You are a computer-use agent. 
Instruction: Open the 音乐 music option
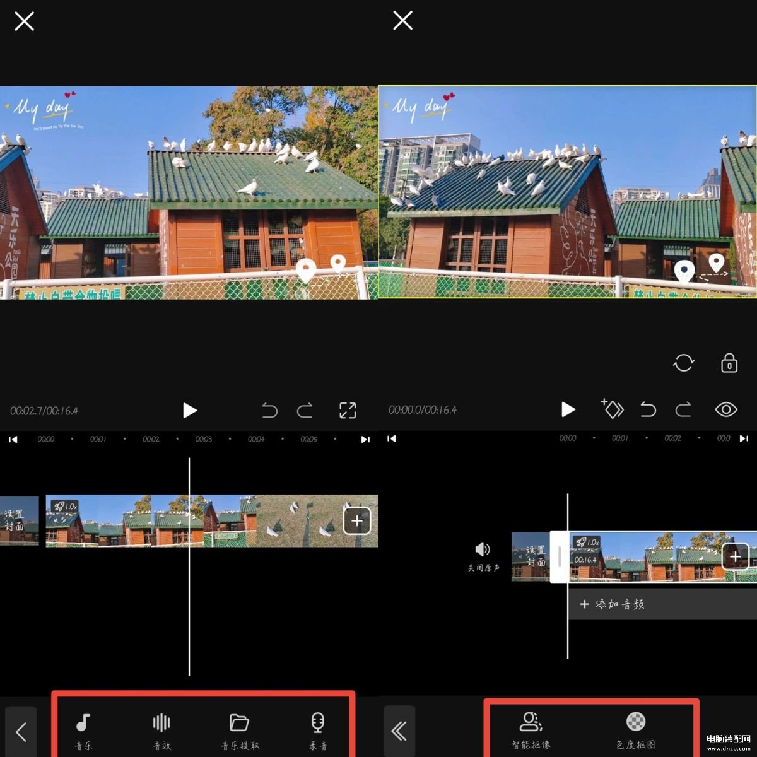click(x=83, y=731)
